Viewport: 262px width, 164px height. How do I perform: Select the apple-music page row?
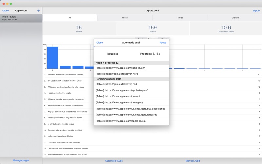[131, 121]
